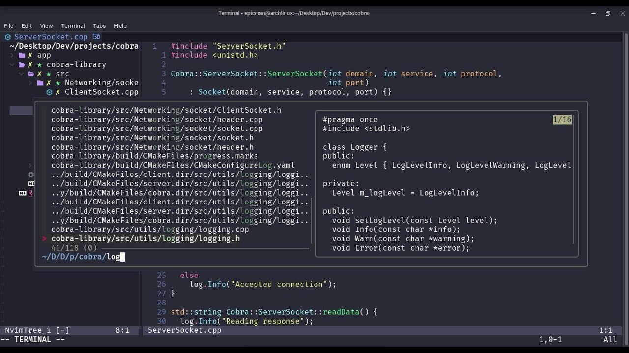Image resolution: width=629 pixels, height=353 pixels.
Task: Click line number 25 in the gutter
Action: 162,276
